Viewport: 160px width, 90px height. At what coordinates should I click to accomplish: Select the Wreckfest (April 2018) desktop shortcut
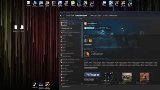coord(41,85)
